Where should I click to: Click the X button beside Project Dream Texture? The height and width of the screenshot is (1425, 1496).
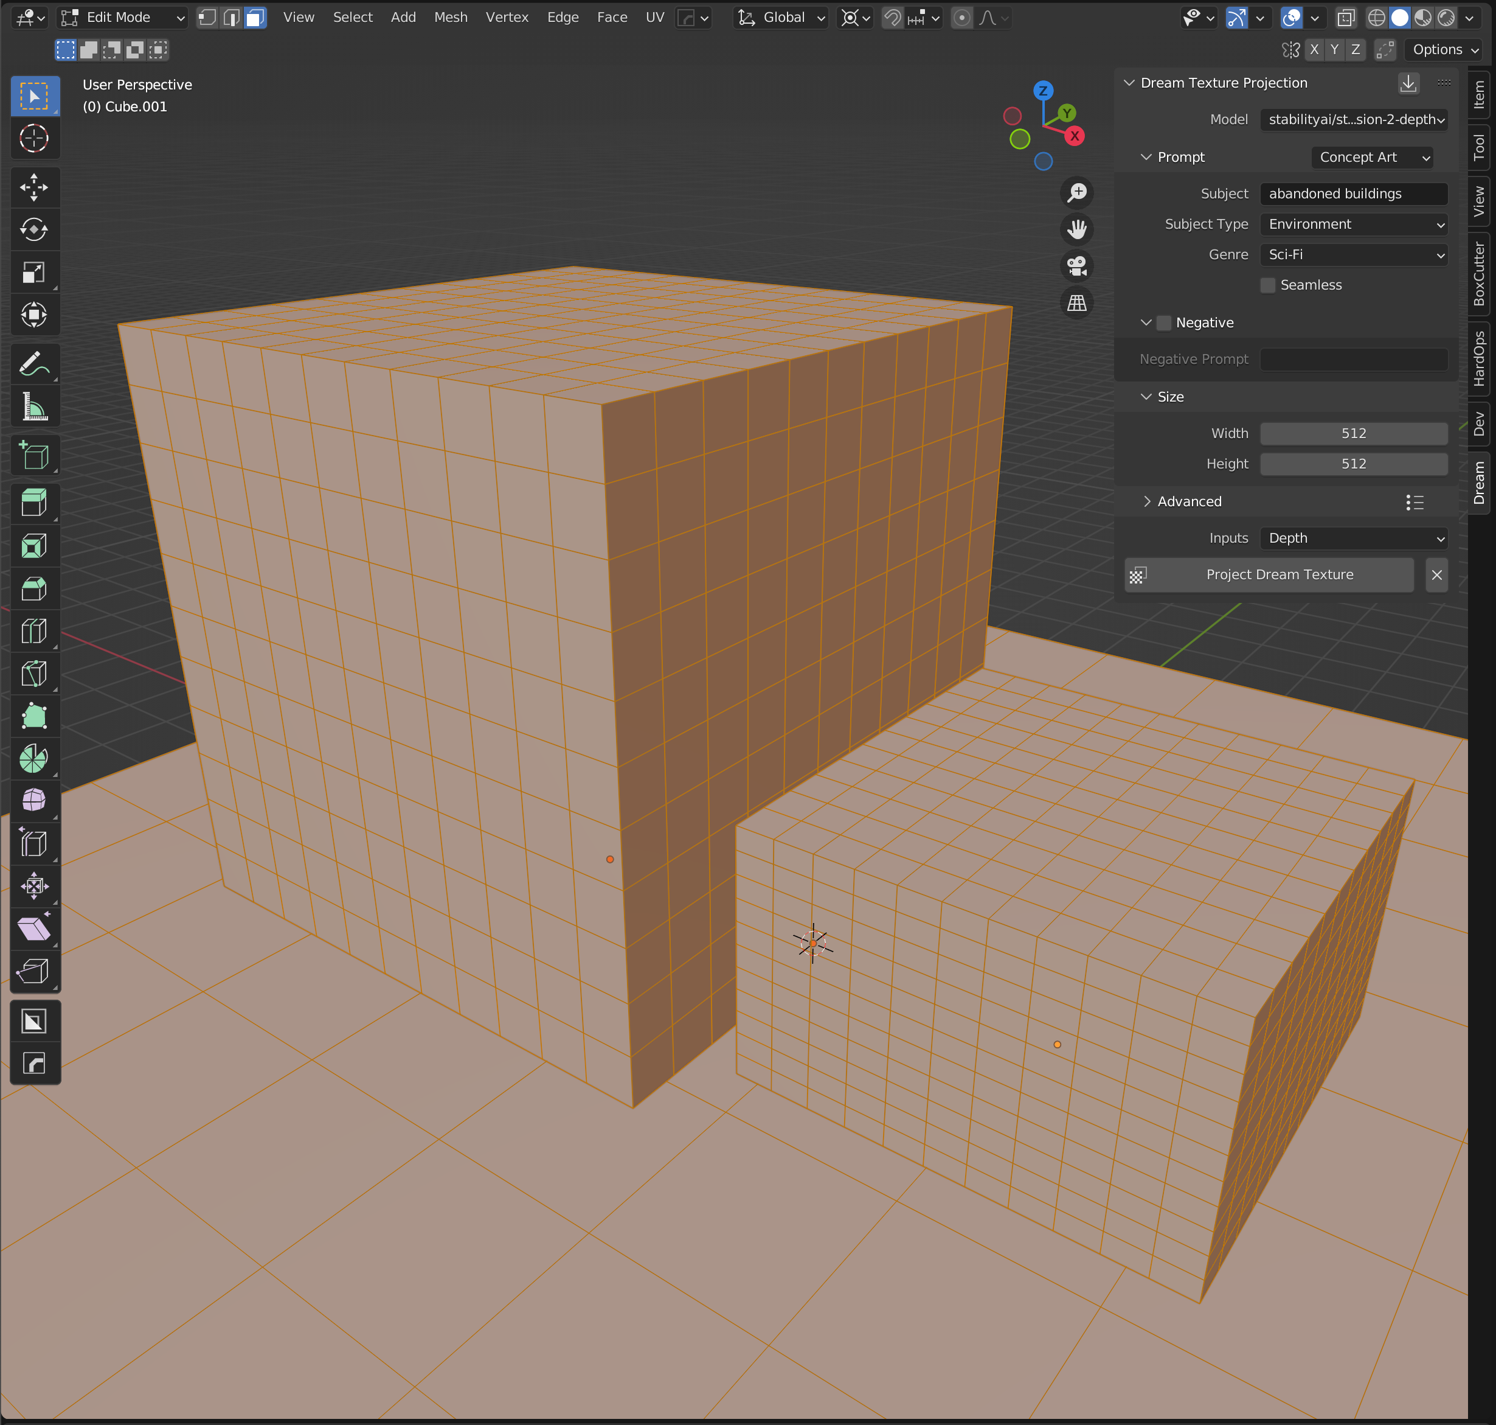tap(1436, 575)
